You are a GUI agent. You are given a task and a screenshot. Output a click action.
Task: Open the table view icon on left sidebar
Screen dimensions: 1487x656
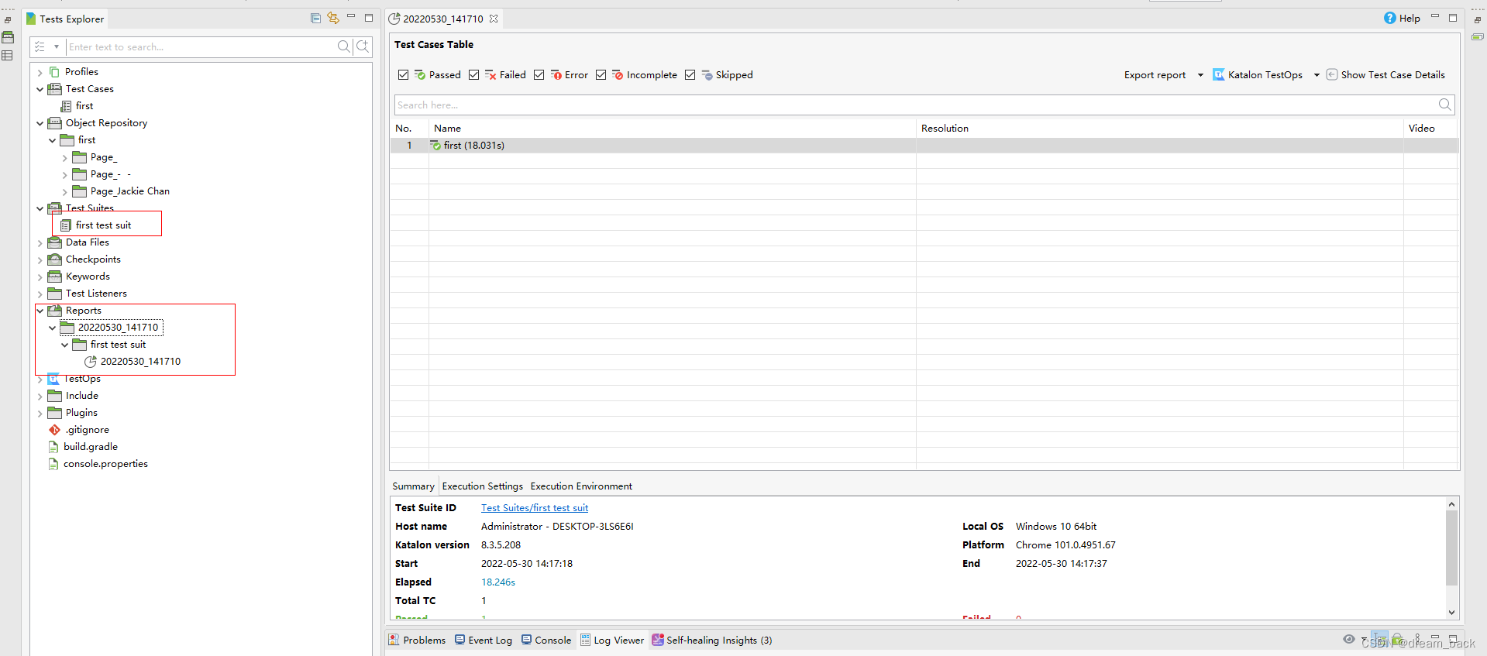[8, 55]
